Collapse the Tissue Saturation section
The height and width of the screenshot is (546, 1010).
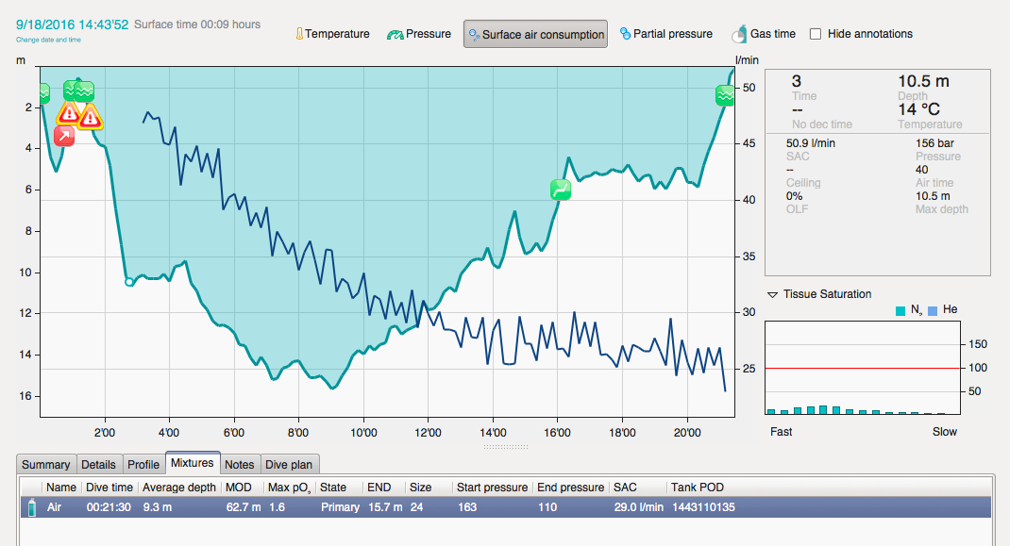pos(772,294)
